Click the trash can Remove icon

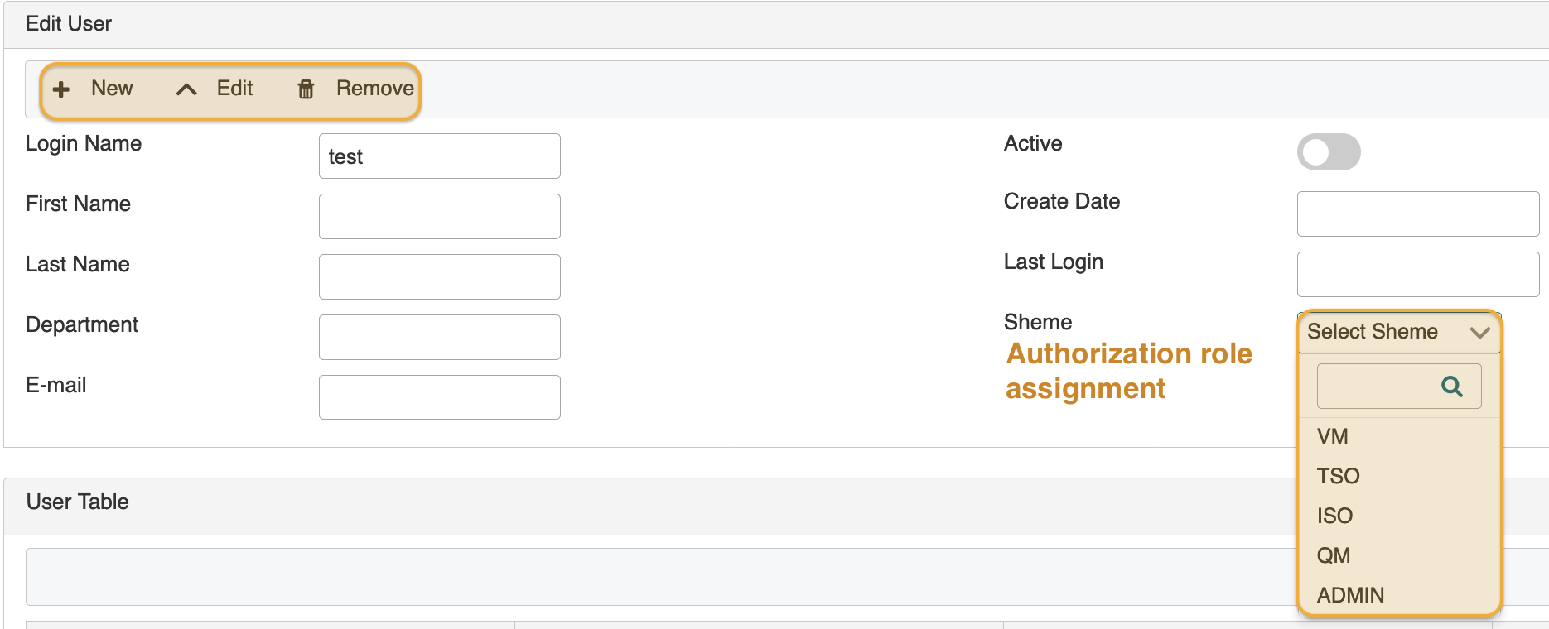[x=306, y=89]
